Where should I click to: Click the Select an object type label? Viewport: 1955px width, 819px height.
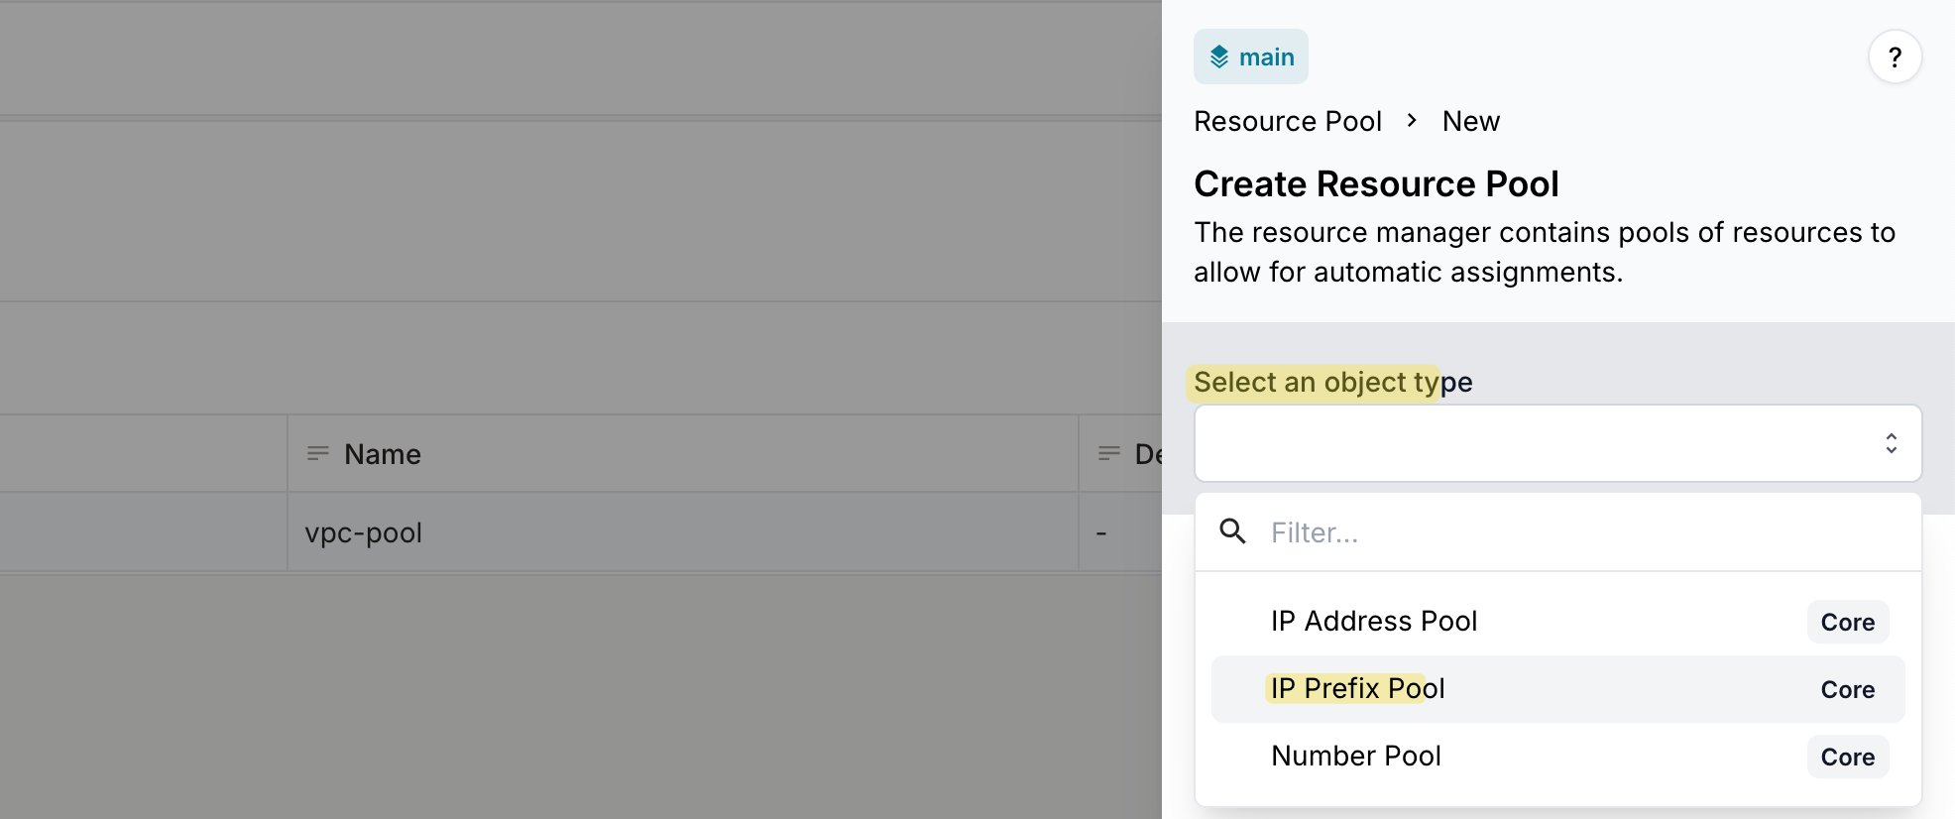coord(1332,382)
